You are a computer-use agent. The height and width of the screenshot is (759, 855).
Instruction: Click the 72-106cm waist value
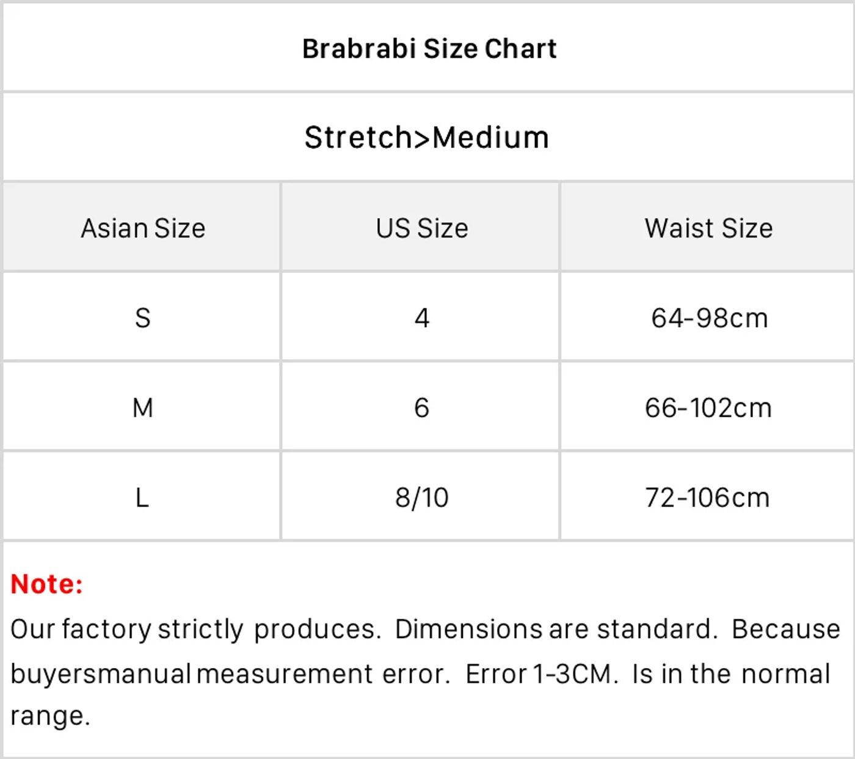tap(708, 498)
